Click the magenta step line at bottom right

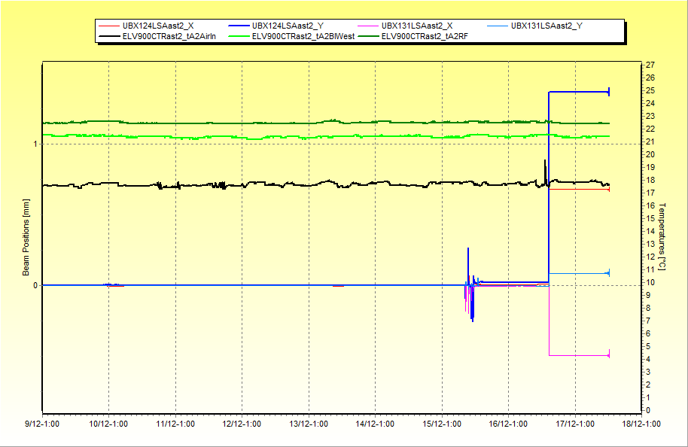click(578, 355)
